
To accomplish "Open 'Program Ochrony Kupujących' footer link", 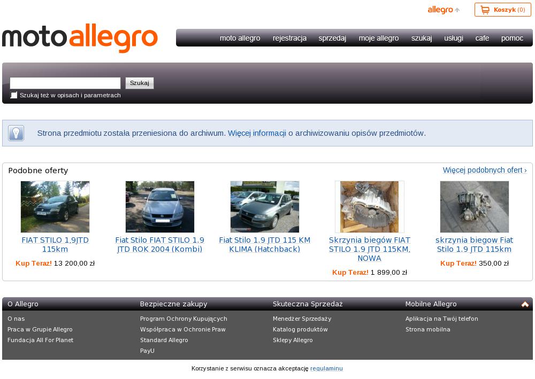I will point(184,319).
